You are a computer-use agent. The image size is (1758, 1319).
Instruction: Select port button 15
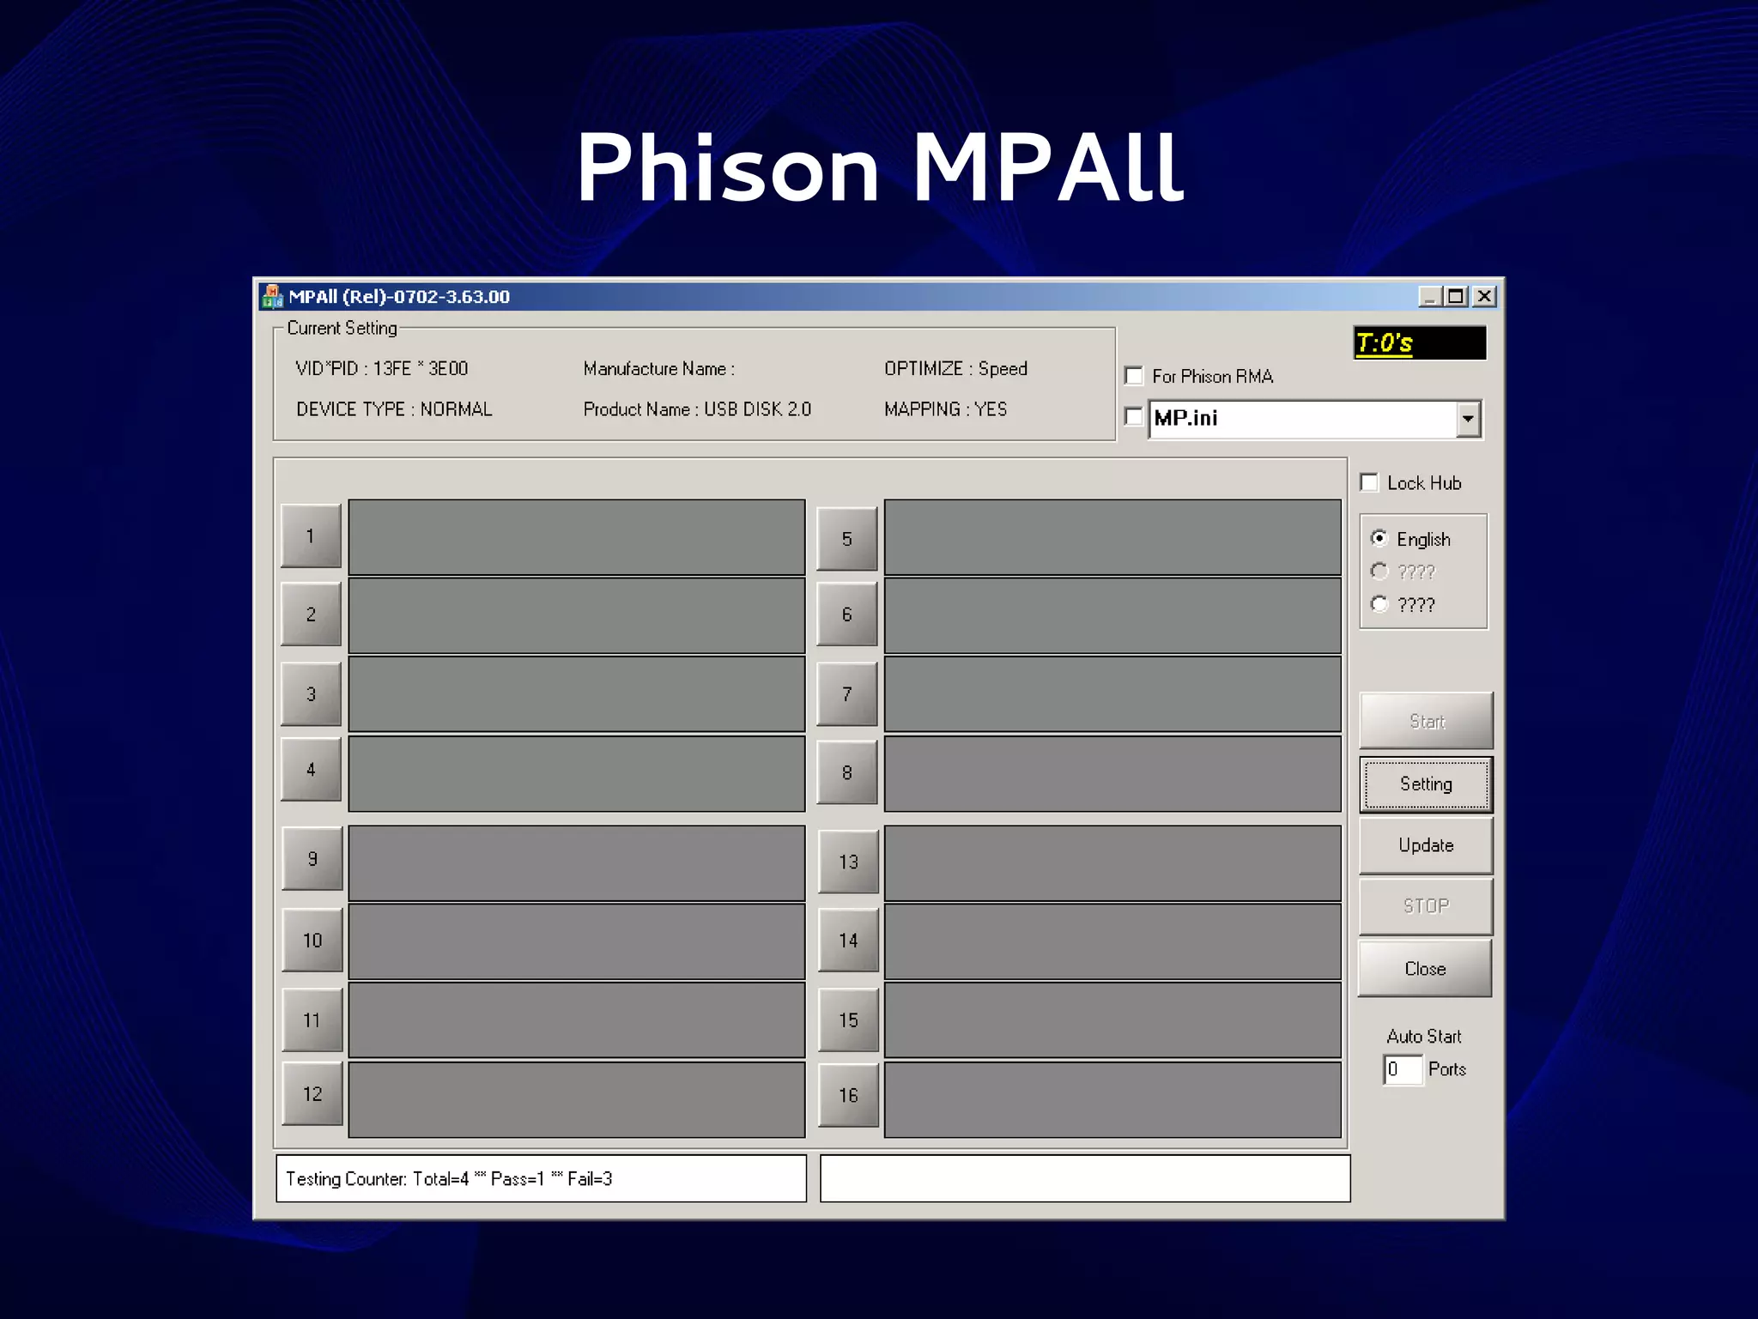point(848,1020)
